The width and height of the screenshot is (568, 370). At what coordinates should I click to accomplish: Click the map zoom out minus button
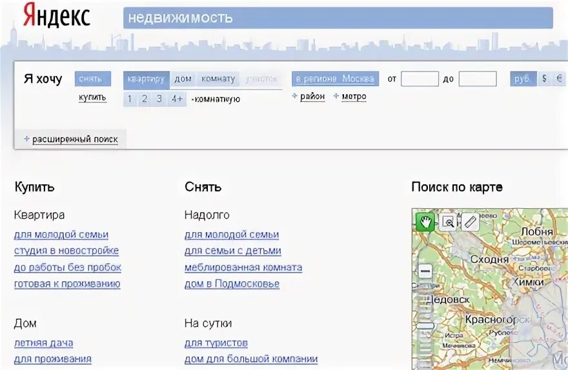(425, 271)
